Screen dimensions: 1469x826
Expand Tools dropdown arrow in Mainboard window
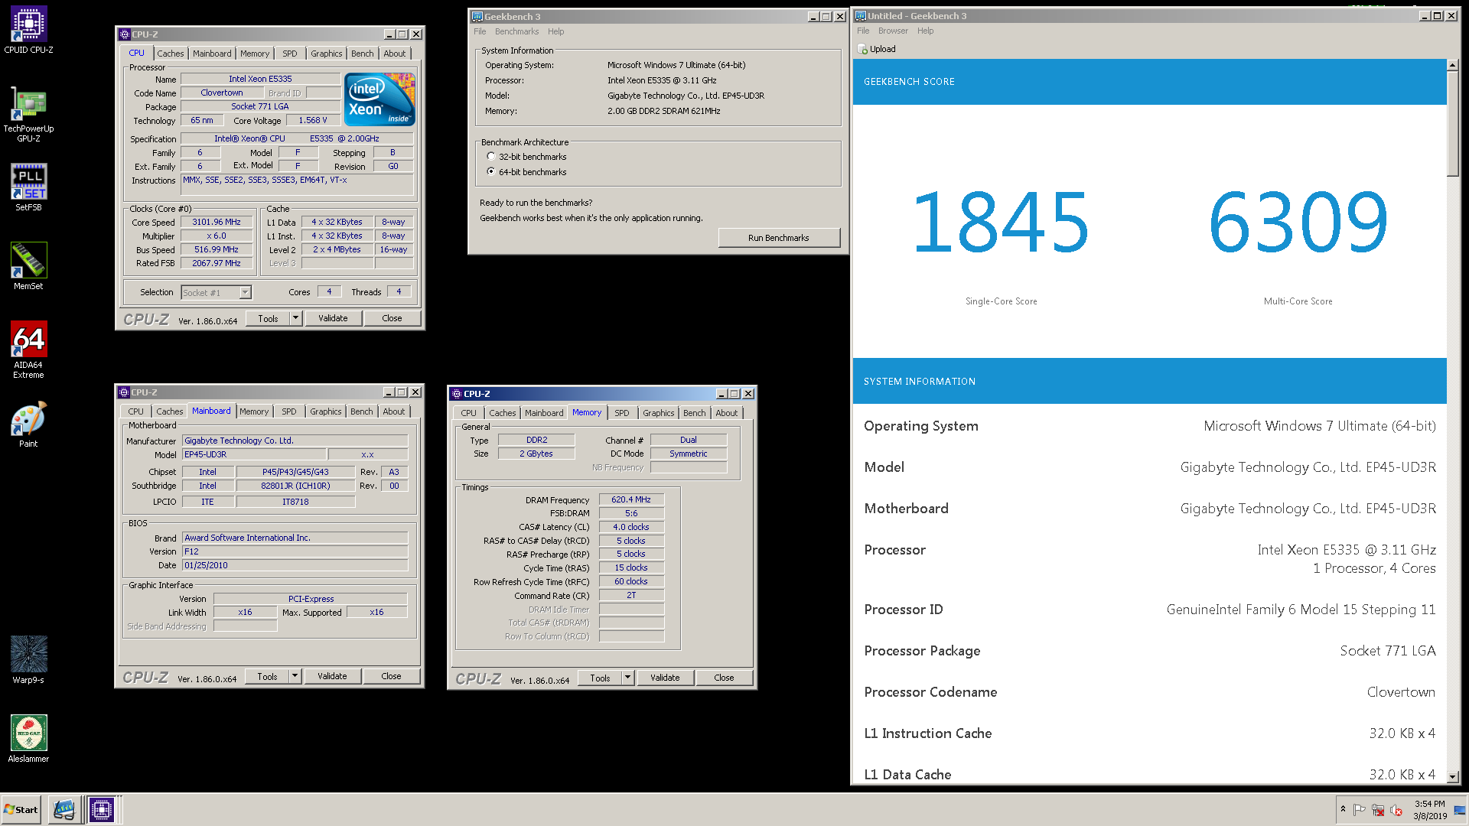[x=295, y=676]
